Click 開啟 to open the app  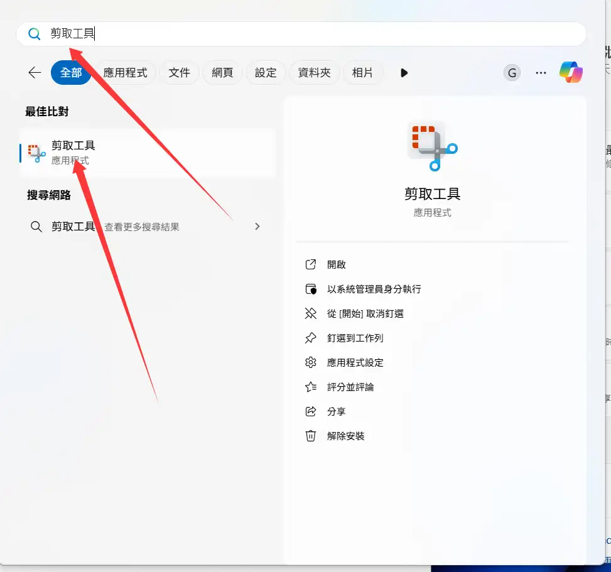click(337, 264)
